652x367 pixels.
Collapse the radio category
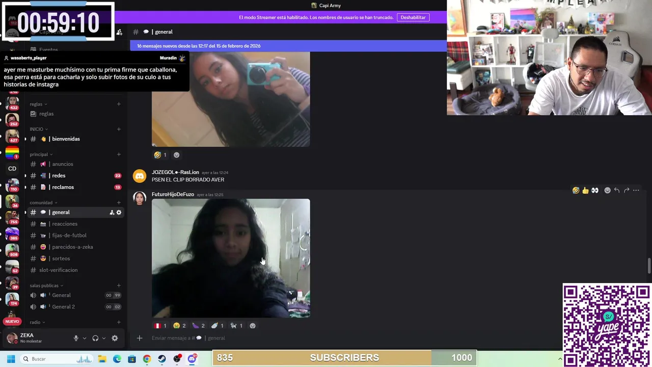(37, 322)
